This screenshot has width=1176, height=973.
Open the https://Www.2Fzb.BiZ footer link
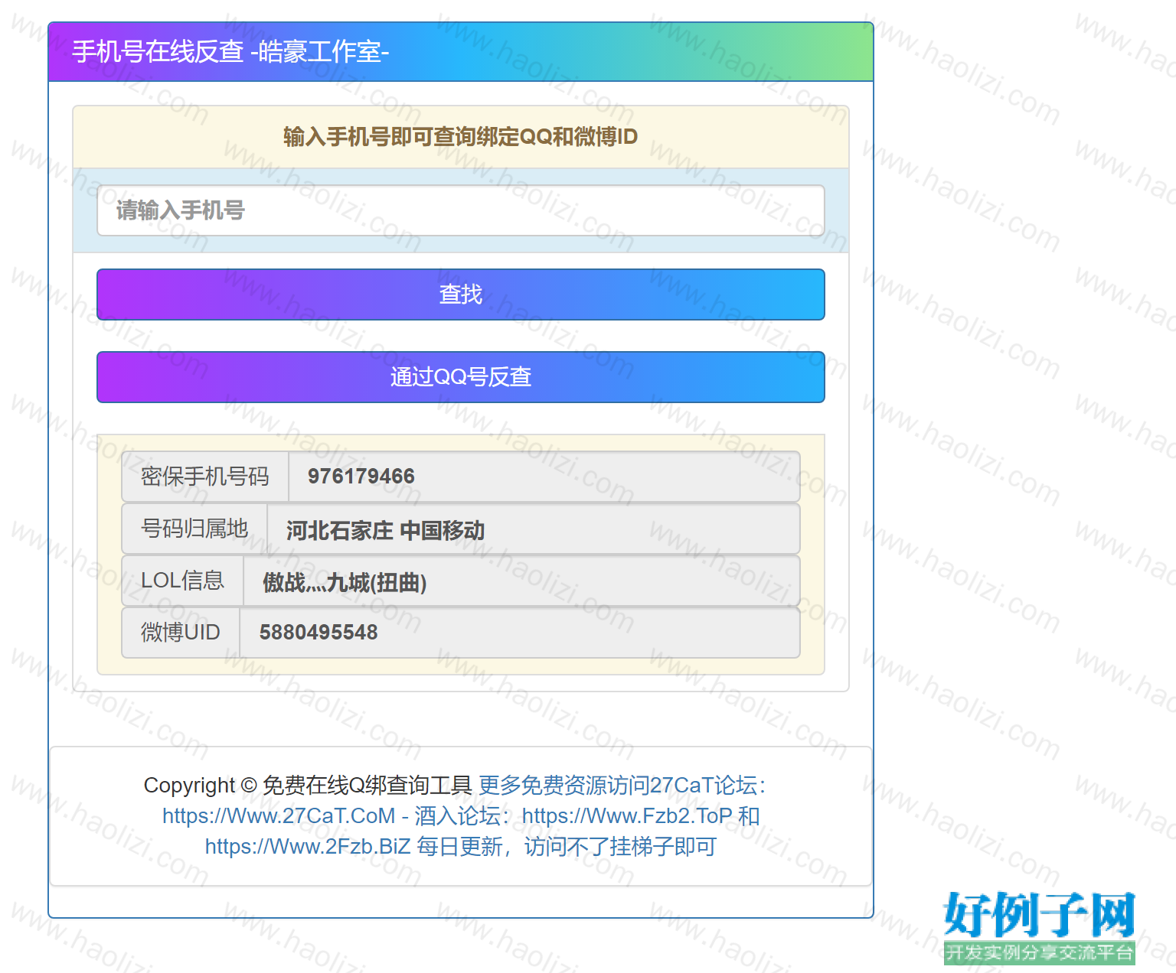[x=308, y=847]
